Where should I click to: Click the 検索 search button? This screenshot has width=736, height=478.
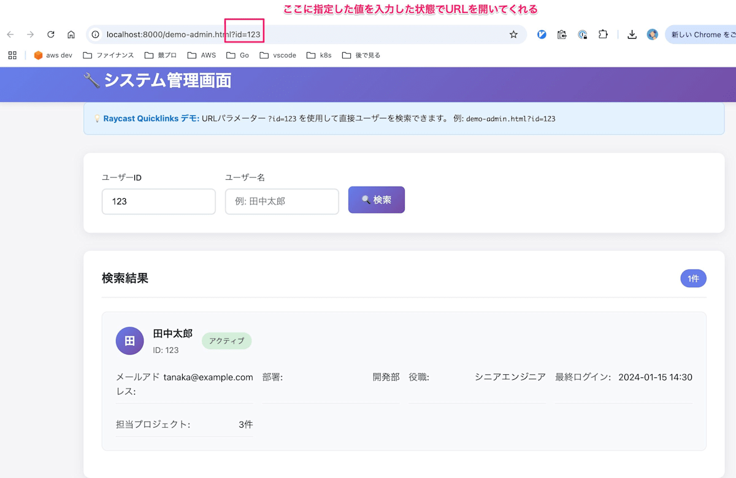point(377,200)
